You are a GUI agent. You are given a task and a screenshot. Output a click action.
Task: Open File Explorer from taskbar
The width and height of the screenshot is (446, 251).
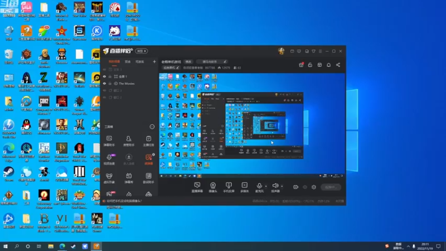coord(51,246)
